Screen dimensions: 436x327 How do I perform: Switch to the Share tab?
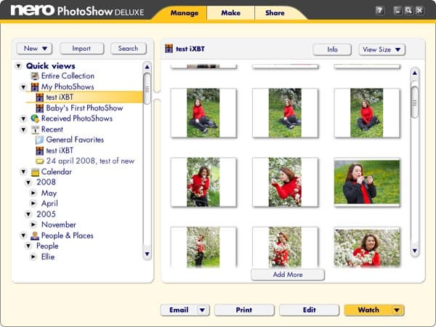click(x=275, y=13)
